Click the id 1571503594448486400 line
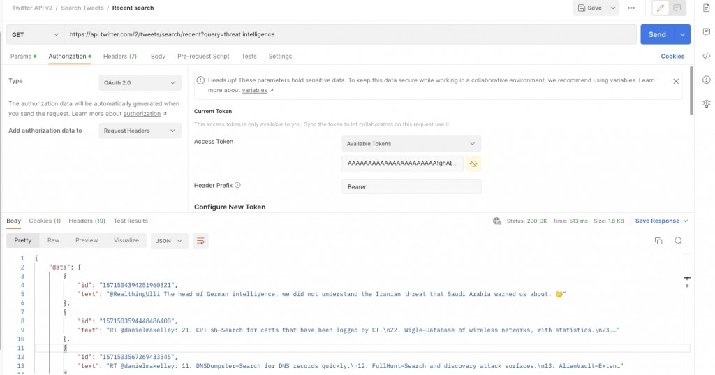The width and height of the screenshot is (715, 375). [x=128, y=321]
